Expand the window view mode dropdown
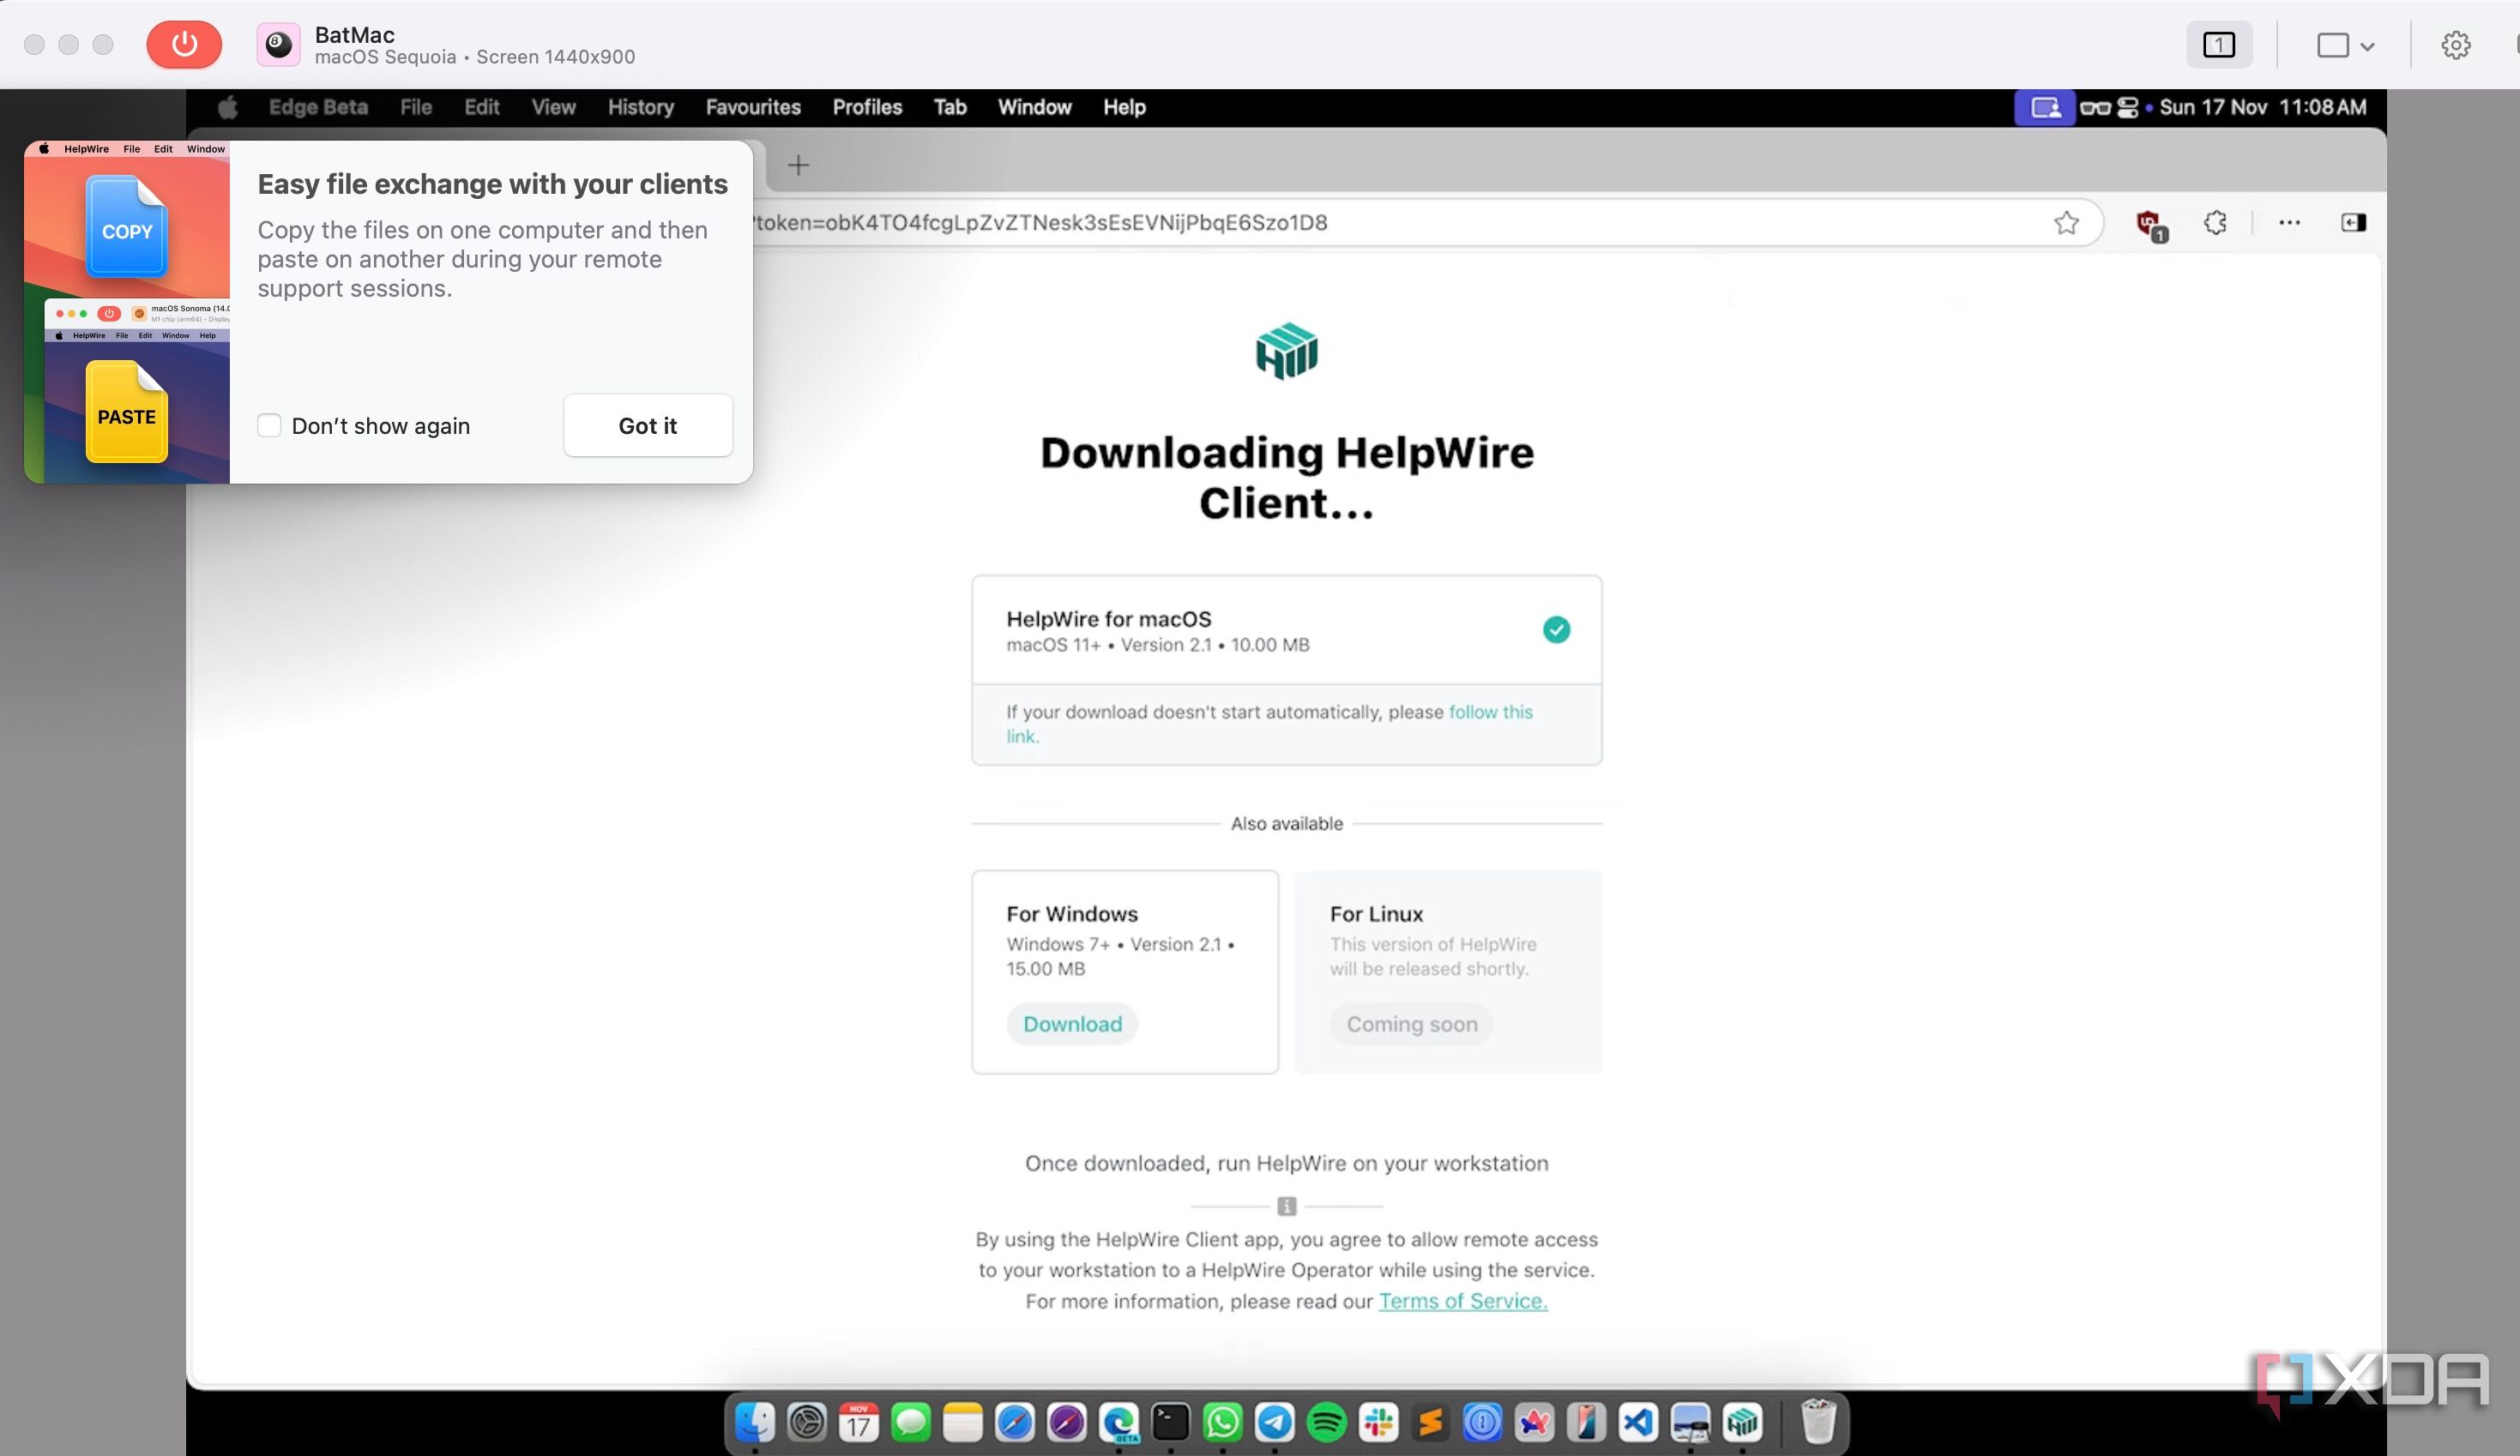This screenshot has height=1456, width=2520. tap(2345, 45)
